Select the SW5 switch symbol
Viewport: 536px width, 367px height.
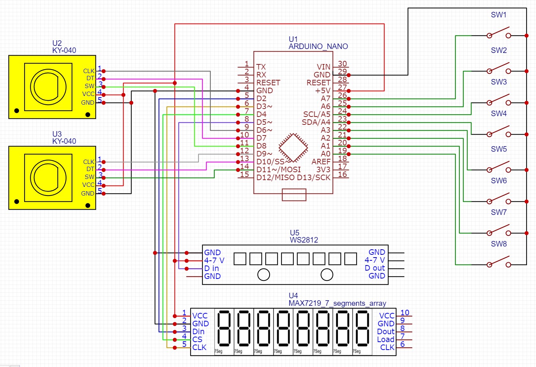pyautogui.click(x=499, y=168)
